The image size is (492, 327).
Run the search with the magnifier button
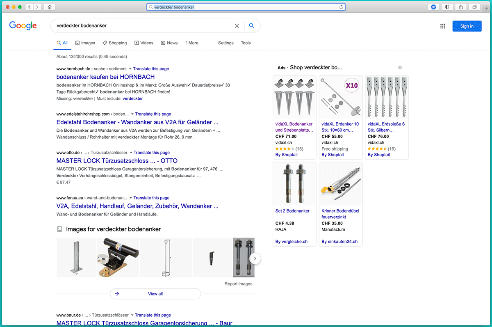click(252, 26)
